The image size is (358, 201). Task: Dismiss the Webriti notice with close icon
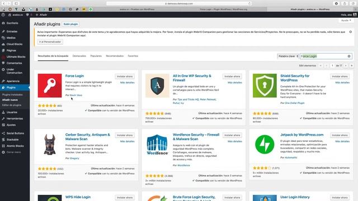click(x=351, y=32)
